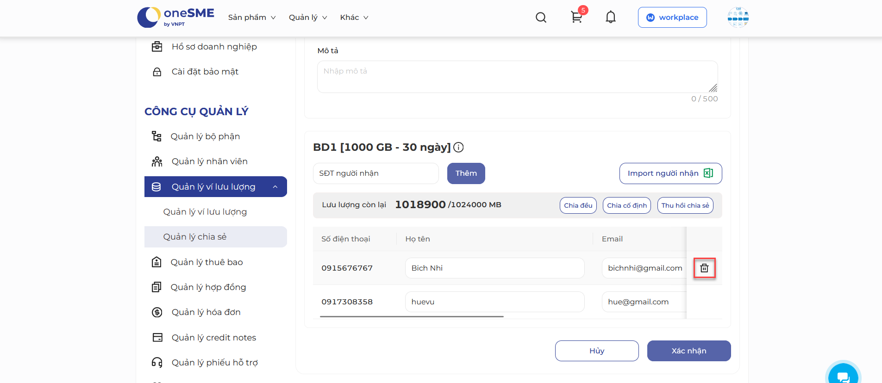Click the Thêm button

[466, 173]
